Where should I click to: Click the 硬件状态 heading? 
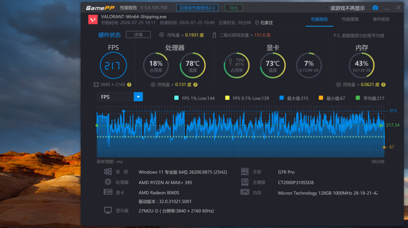coord(109,35)
